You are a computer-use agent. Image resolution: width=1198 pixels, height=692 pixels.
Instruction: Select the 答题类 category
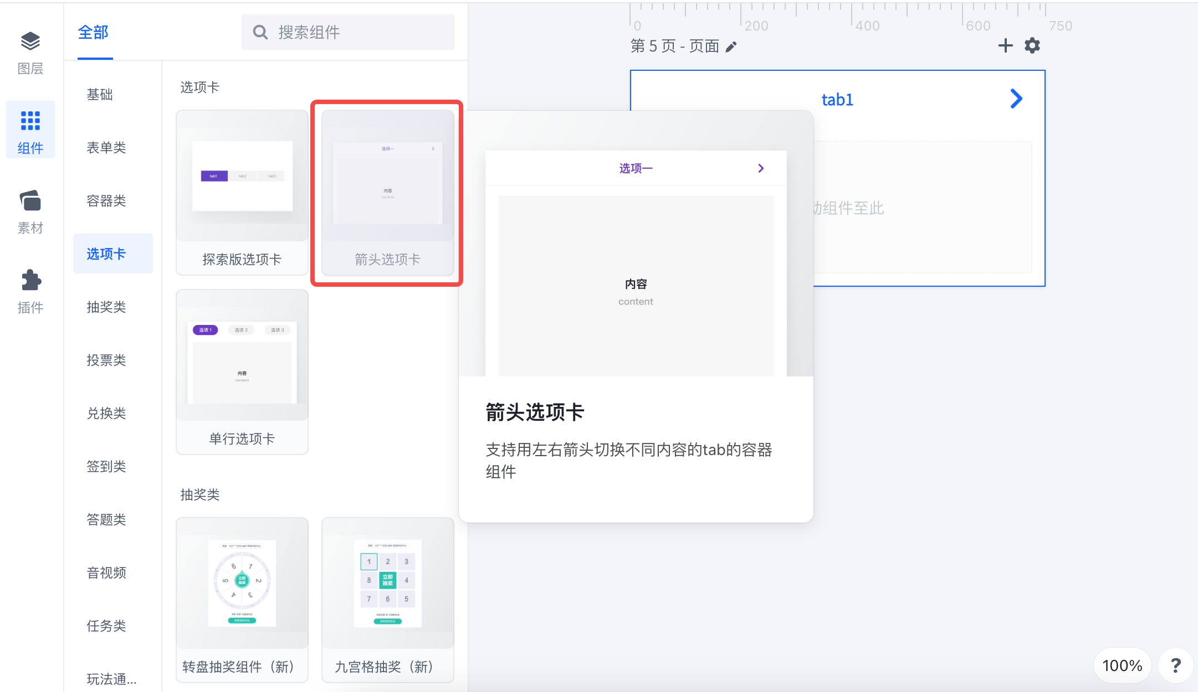click(106, 520)
